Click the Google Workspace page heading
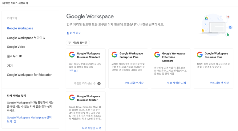 pyautogui.click(x=90, y=17)
